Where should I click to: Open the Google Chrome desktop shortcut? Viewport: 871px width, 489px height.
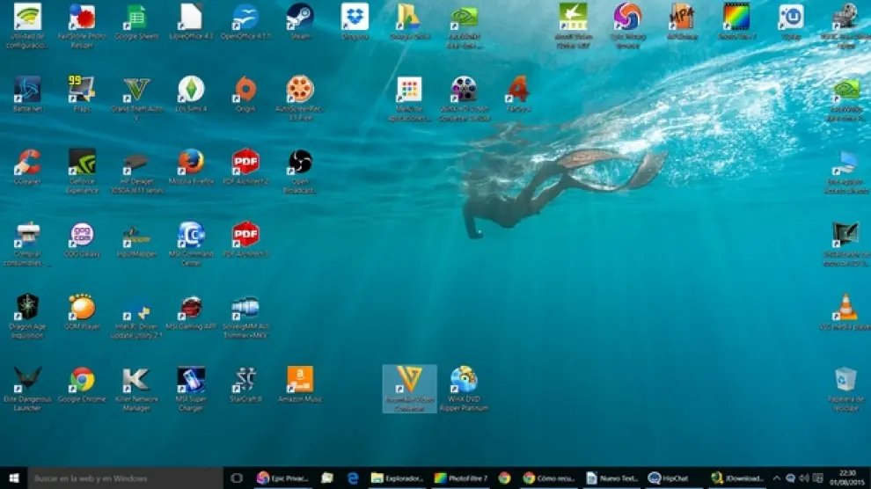point(82,380)
